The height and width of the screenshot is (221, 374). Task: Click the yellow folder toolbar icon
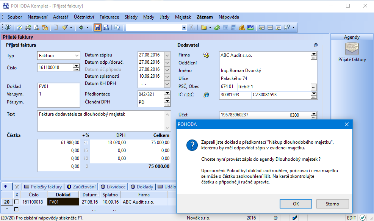pos(204,27)
